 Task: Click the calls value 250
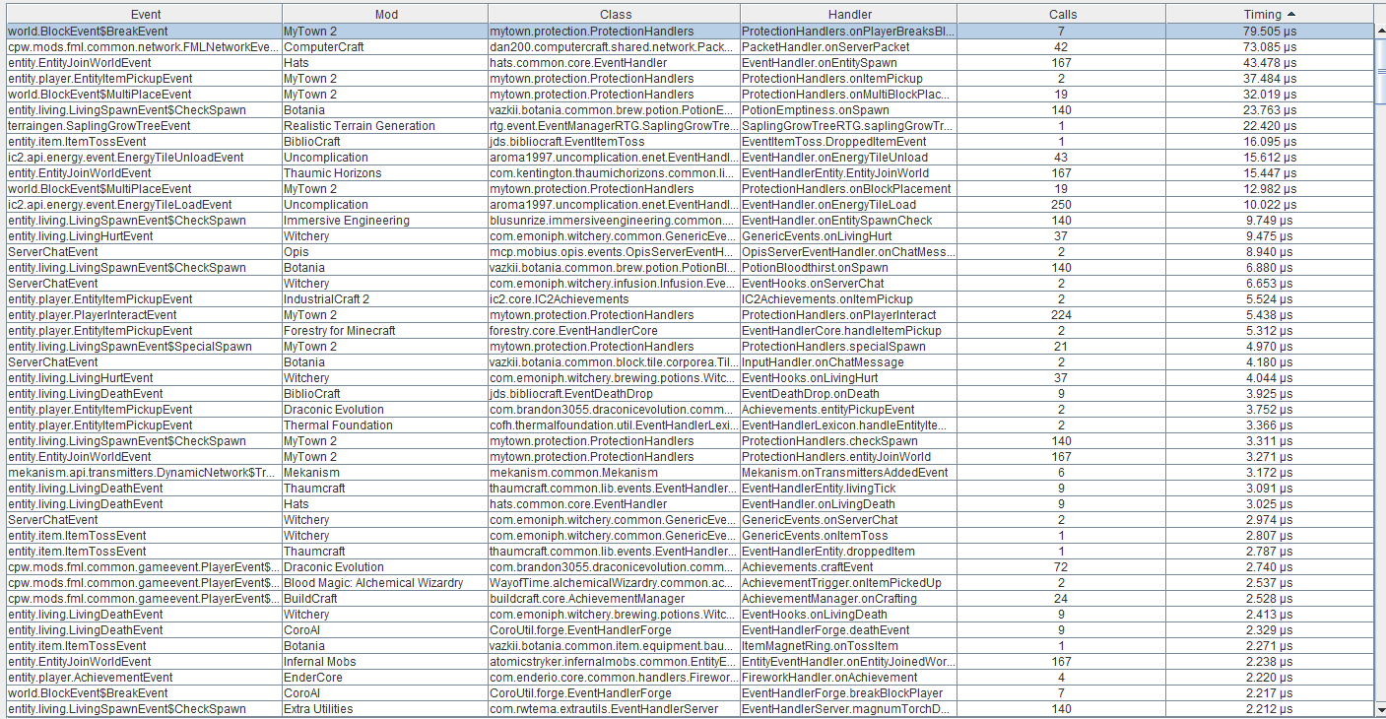coord(1062,205)
